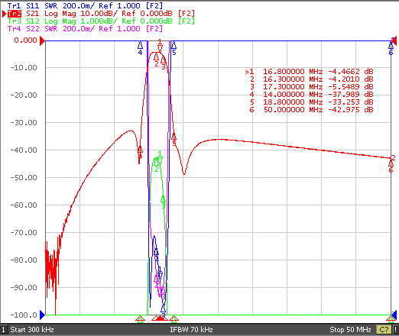Click blue marker 5 at top of graph
The image size is (399, 336).
pyautogui.click(x=174, y=48)
